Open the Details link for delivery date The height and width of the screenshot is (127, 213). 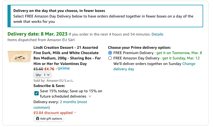pyautogui.click(x=157, y=34)
